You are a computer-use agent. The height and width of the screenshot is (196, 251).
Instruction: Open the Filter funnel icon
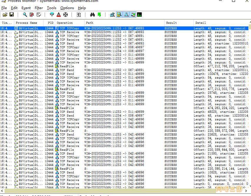(x=52, y=15)
